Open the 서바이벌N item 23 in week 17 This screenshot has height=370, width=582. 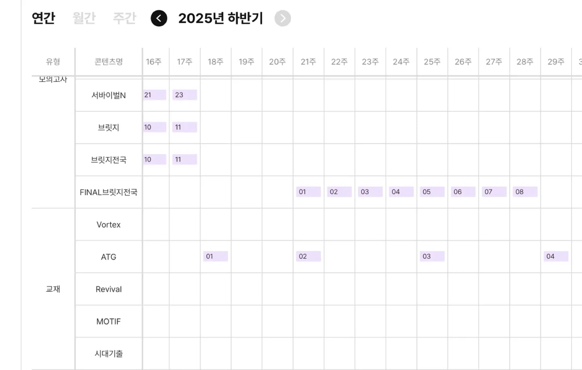185,95
